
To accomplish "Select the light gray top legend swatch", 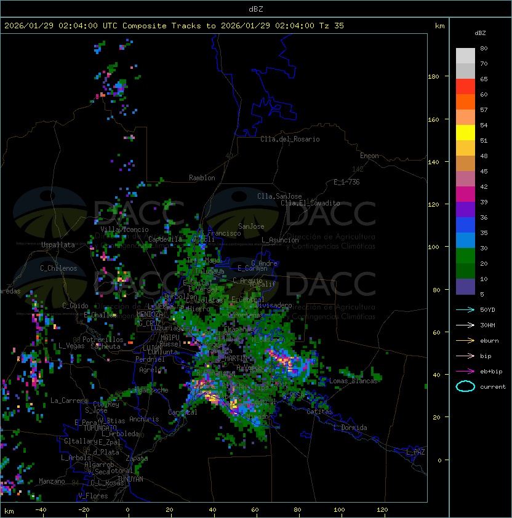I will 465,56.
